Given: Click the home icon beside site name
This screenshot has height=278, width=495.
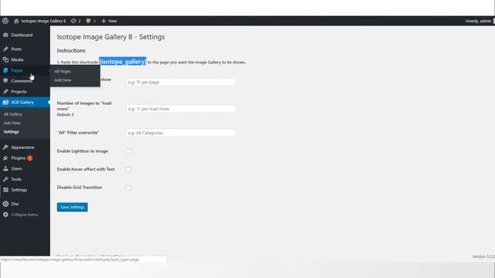Looking at the screenshot, I should [16, 21].
